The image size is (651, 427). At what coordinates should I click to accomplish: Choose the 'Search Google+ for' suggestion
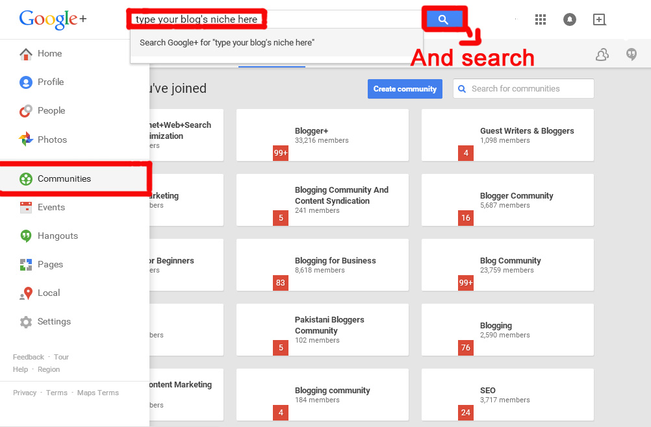click(x=277, y=43)
